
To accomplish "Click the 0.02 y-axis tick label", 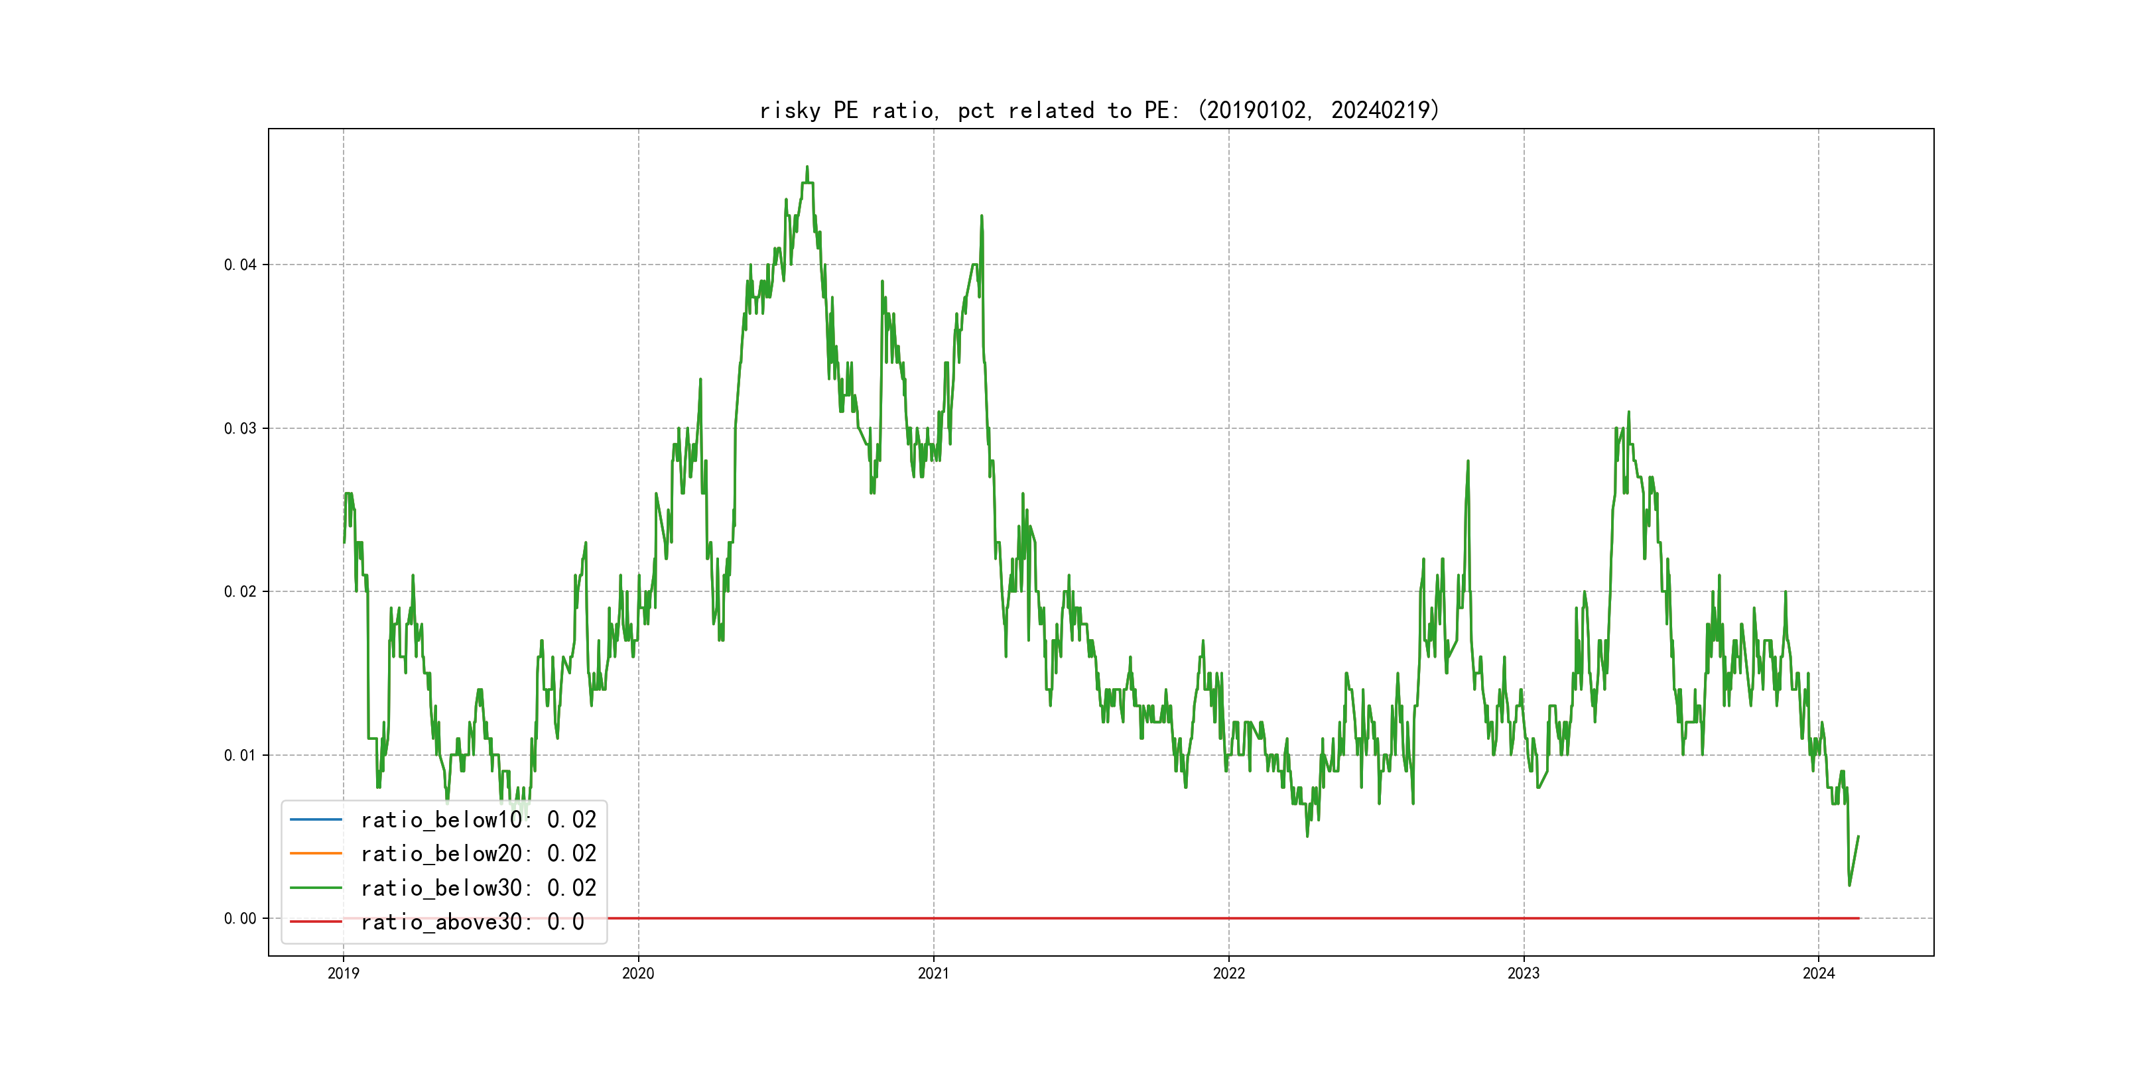I will 239,592.
